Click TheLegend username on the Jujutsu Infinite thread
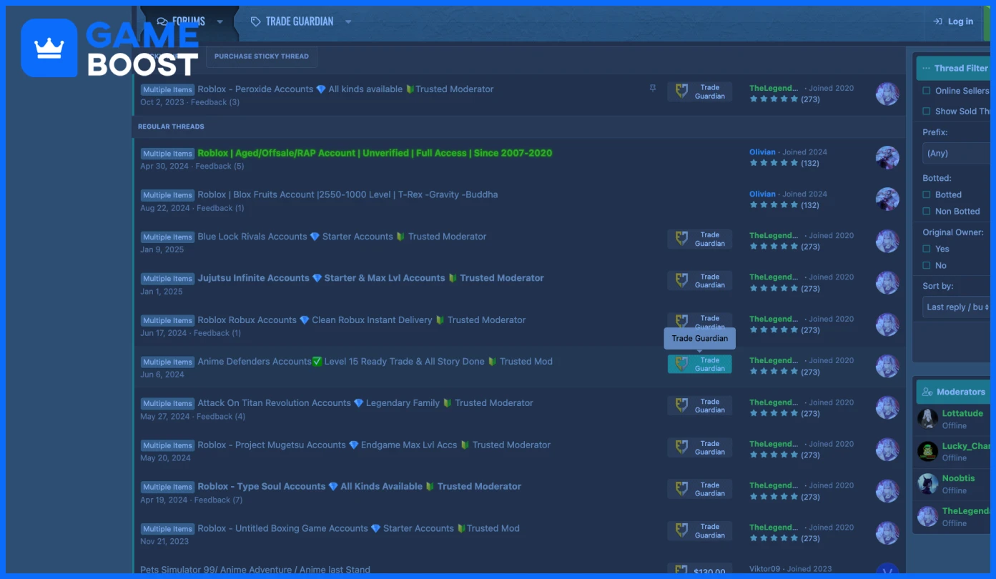The image size is (996, 579). (x=774, y=277)
